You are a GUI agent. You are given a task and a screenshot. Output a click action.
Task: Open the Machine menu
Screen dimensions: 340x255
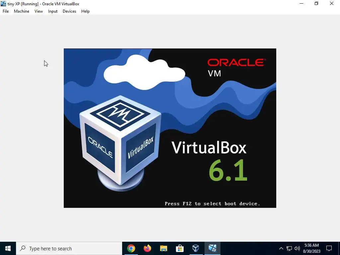(22, 11)
